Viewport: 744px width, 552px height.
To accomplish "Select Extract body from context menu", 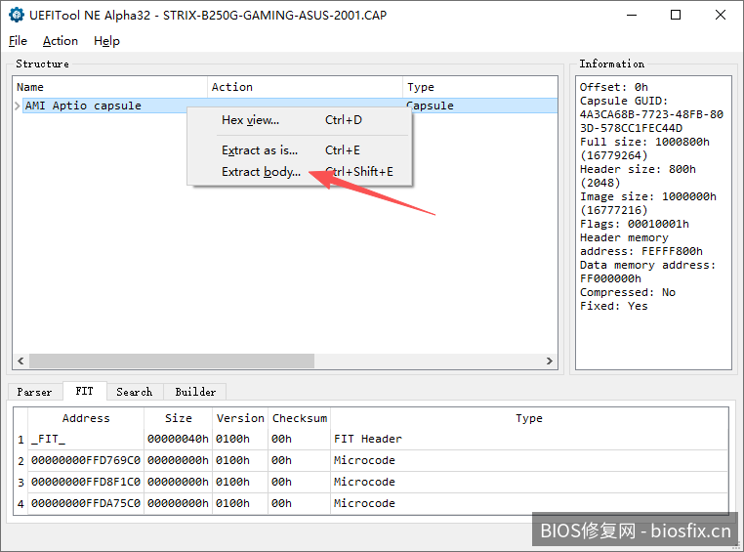I will [x=261, y=172].
